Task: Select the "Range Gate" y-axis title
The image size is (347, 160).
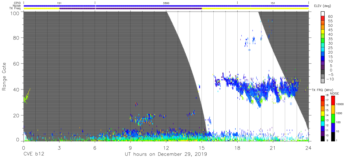Action: pos(5,76)
